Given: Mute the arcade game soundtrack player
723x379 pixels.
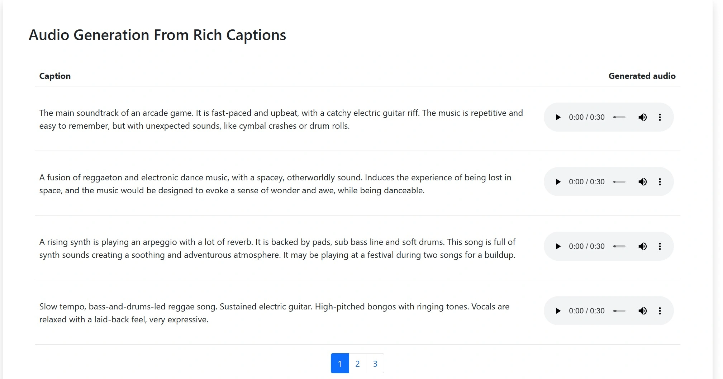Looking at the screenshot, I should coord(642,117).
